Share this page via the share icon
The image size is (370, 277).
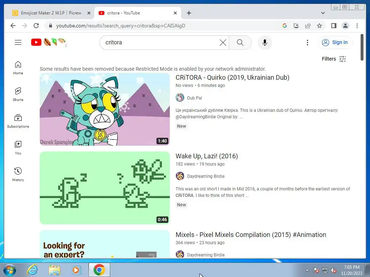coord(308,26)
